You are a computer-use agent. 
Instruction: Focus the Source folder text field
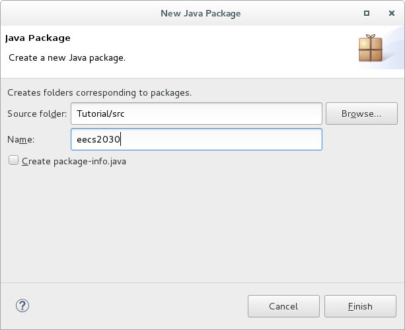[196, 114]
